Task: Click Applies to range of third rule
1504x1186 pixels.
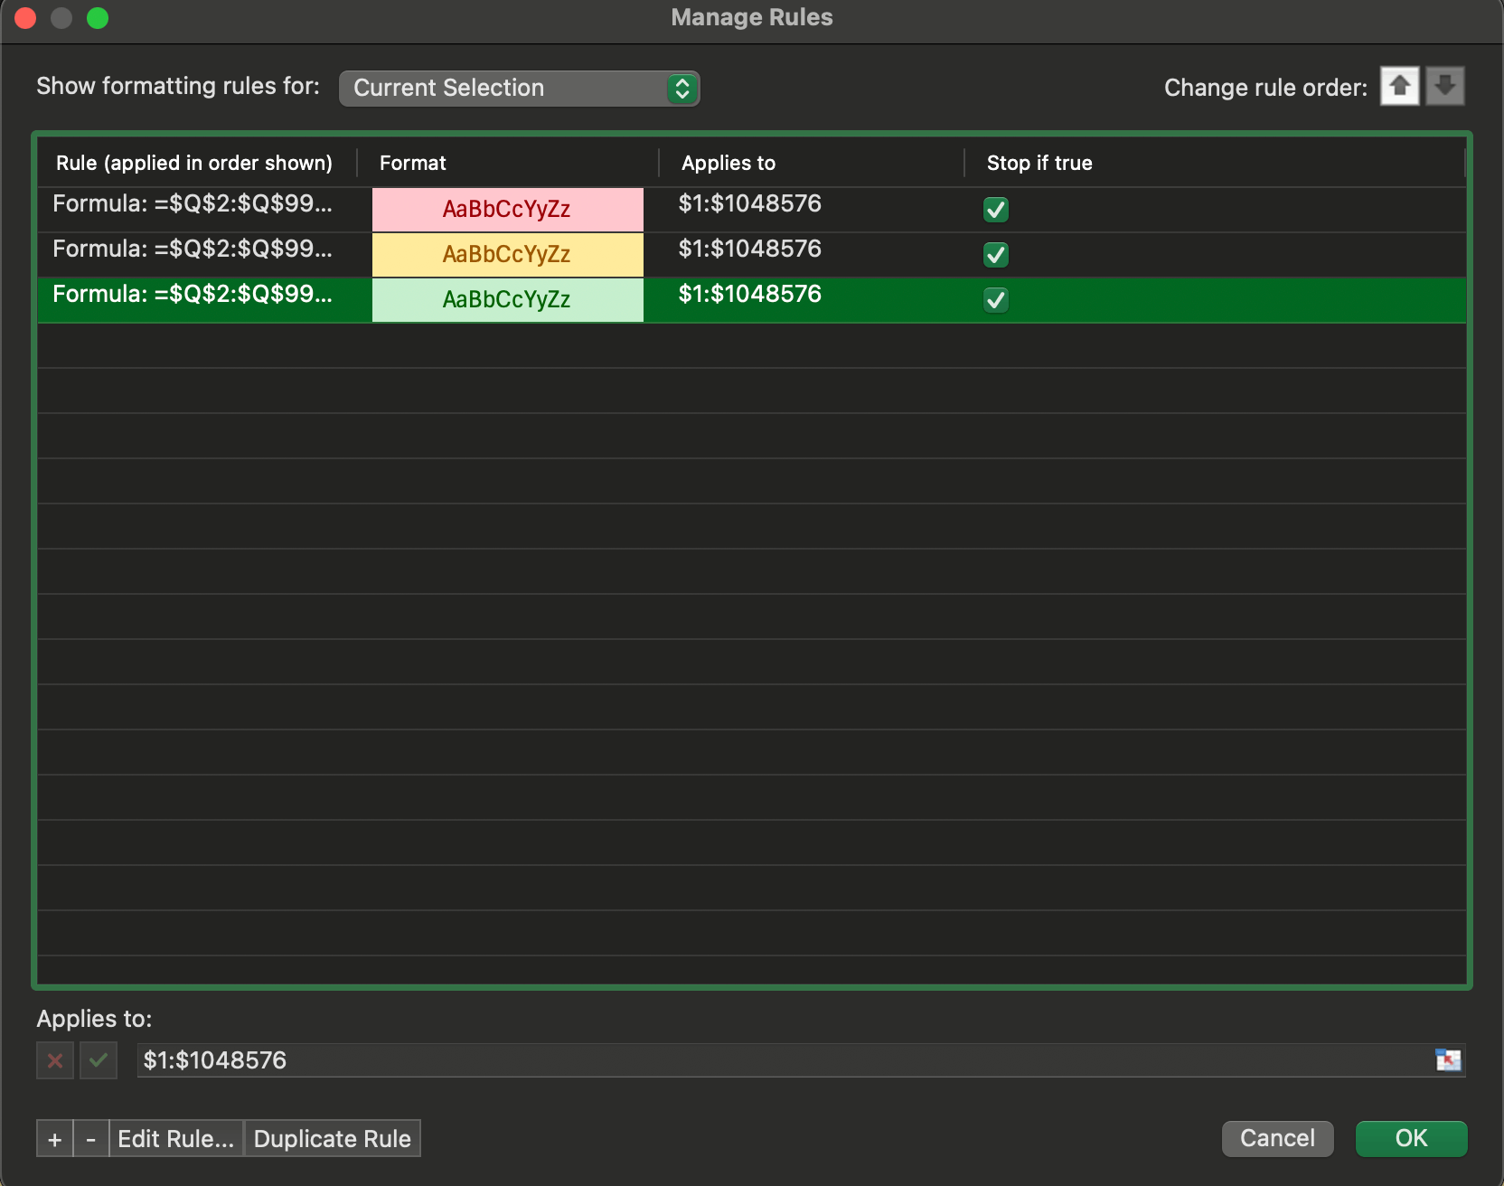Action: (749, 295)
